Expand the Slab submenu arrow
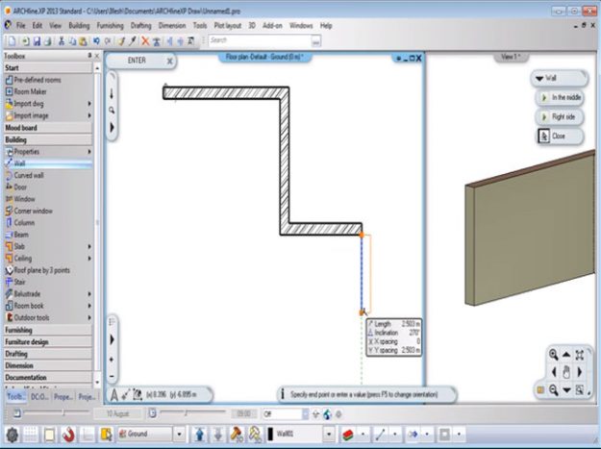601x449 pixels. coord(90,246)
